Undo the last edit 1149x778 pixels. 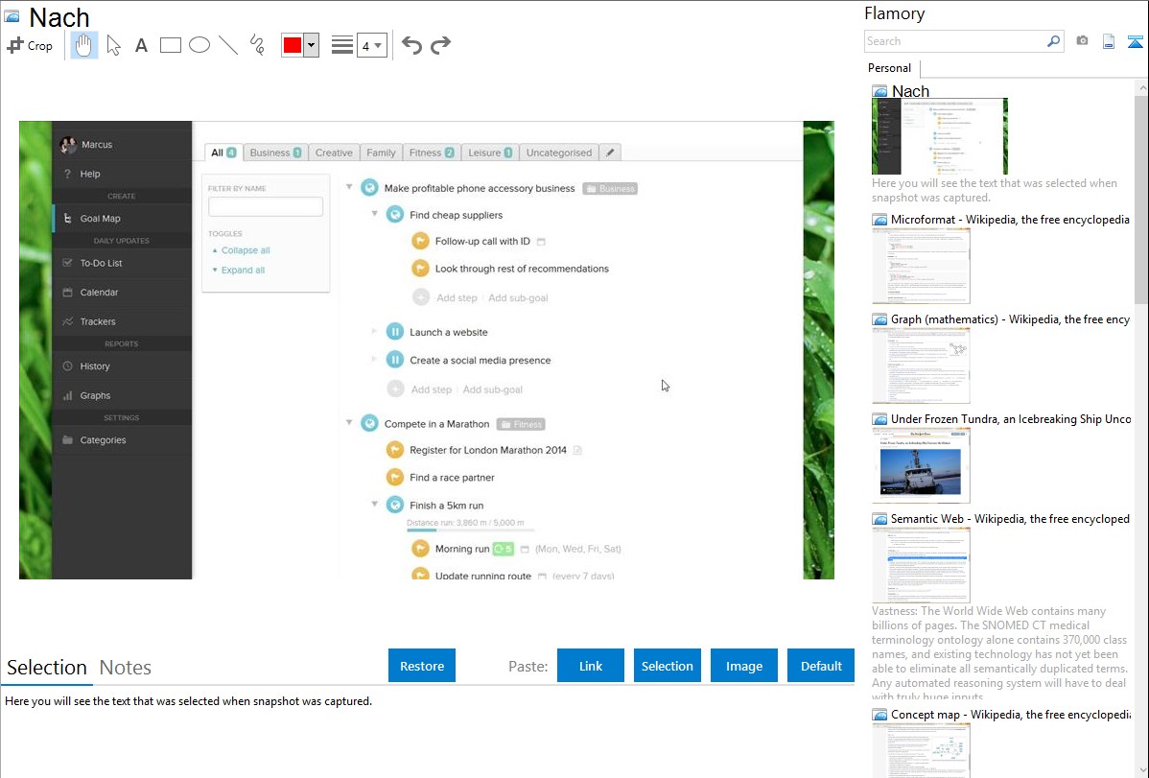[411, 45]
